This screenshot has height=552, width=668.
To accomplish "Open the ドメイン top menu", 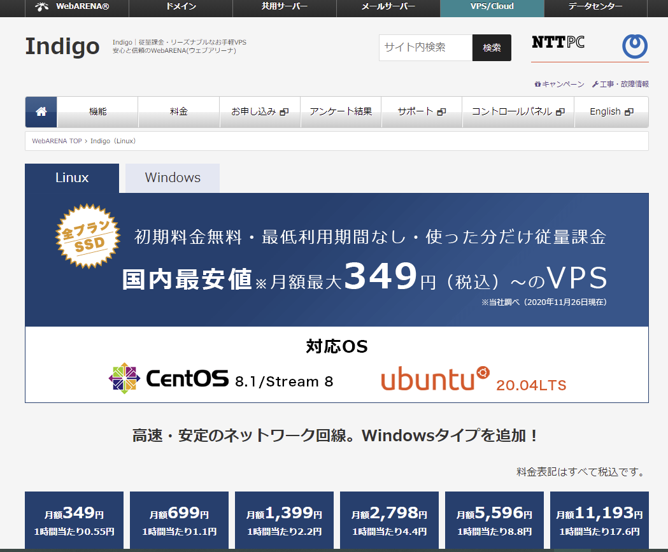I will point(181,6).
